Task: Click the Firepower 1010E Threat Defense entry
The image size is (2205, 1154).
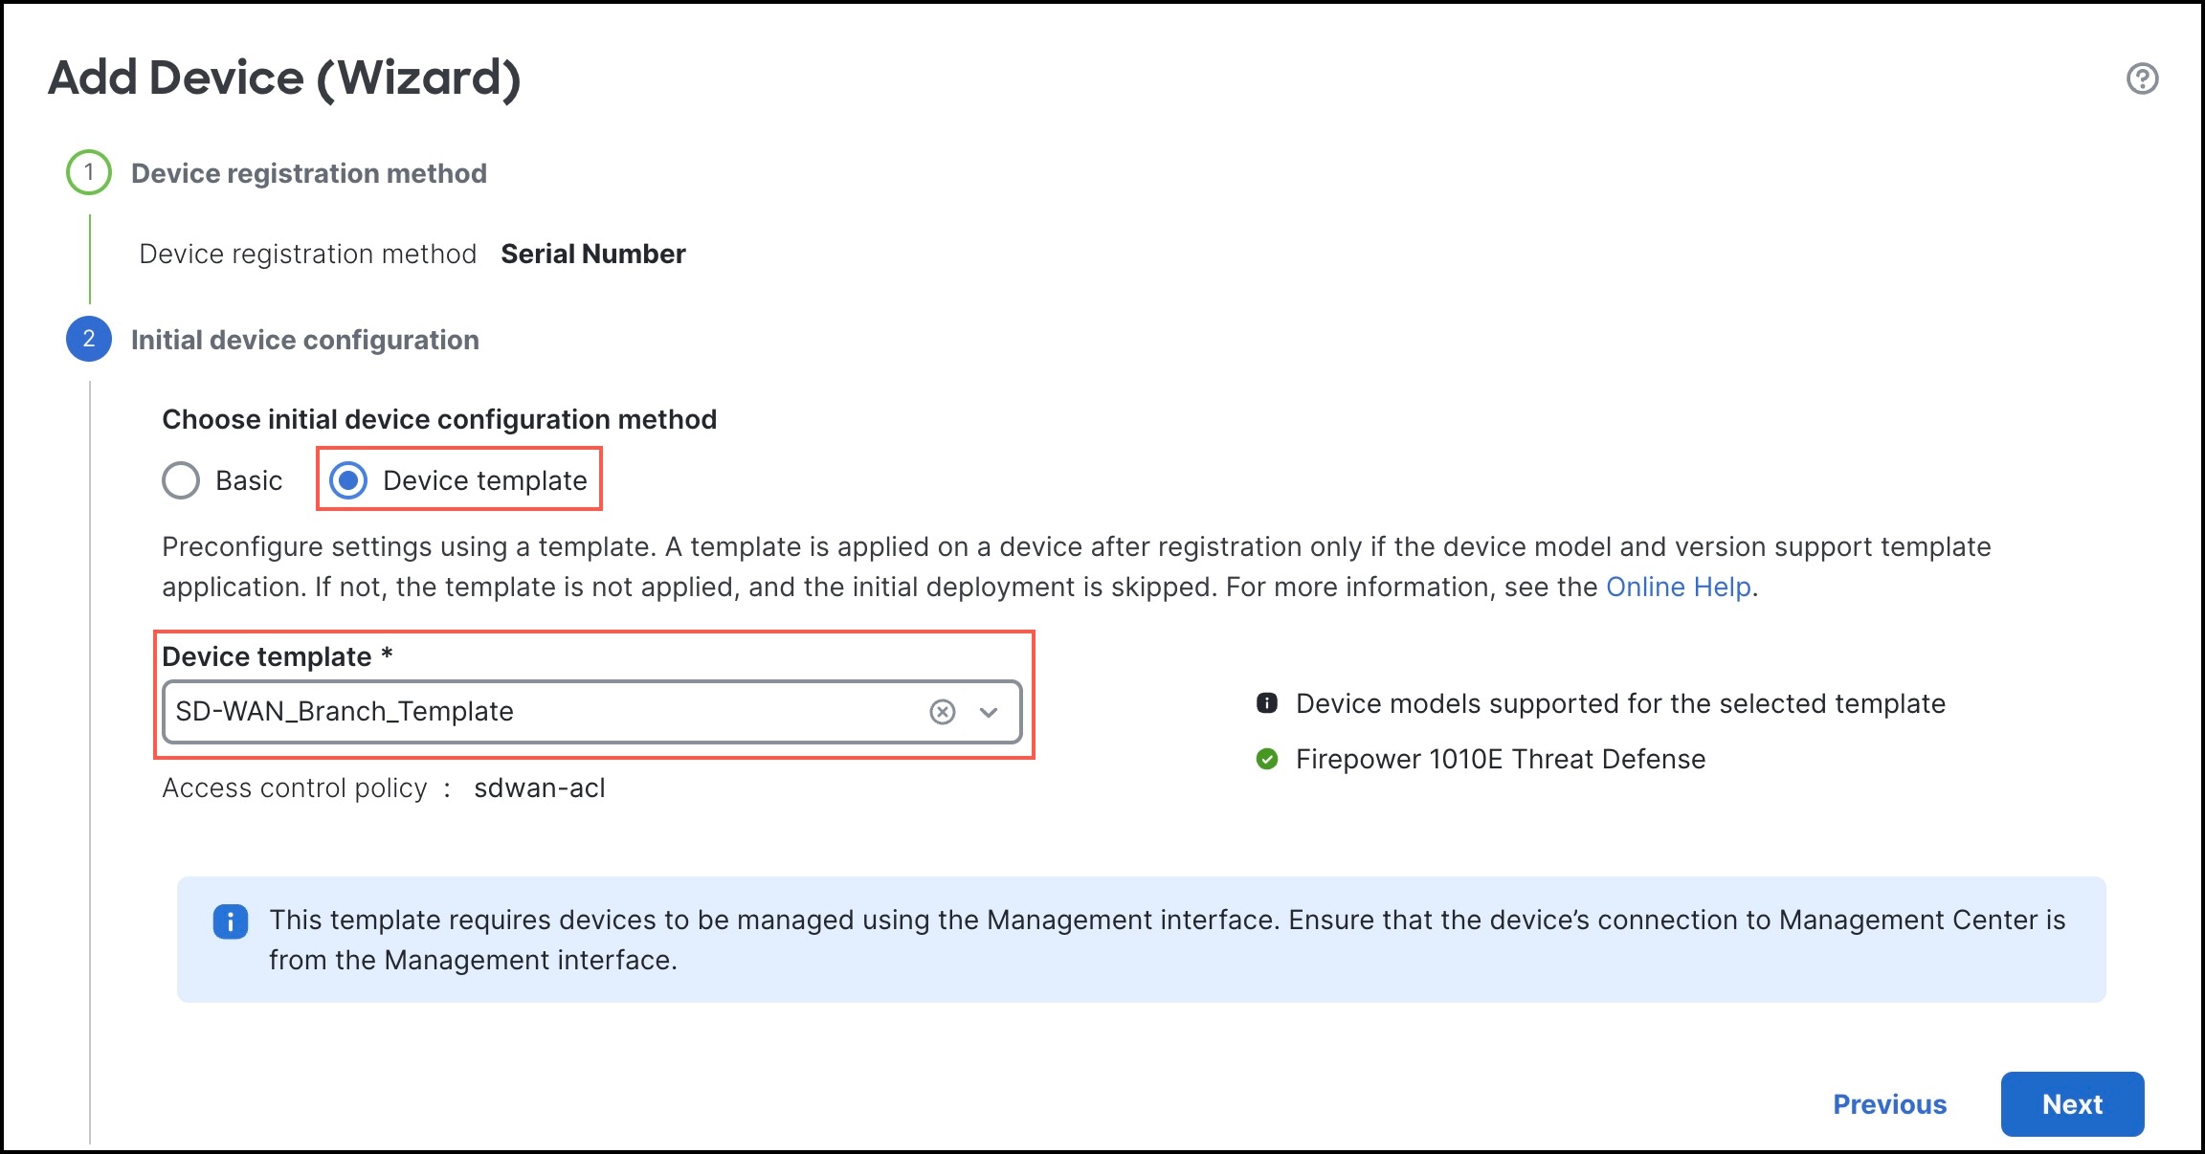Action: 1500,759
